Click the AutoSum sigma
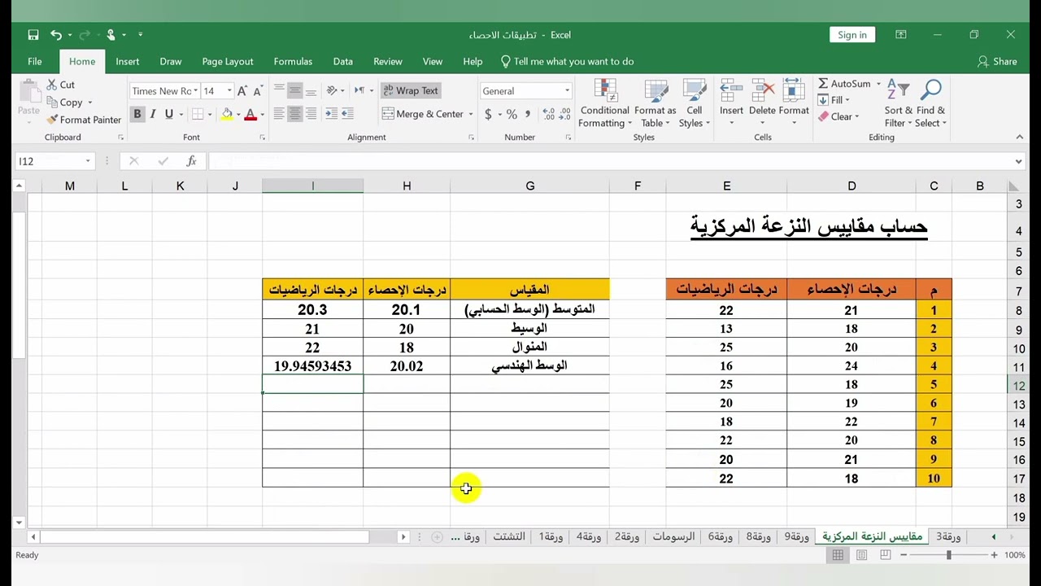This screenshot has width=1041, height=586. (823, 84)
